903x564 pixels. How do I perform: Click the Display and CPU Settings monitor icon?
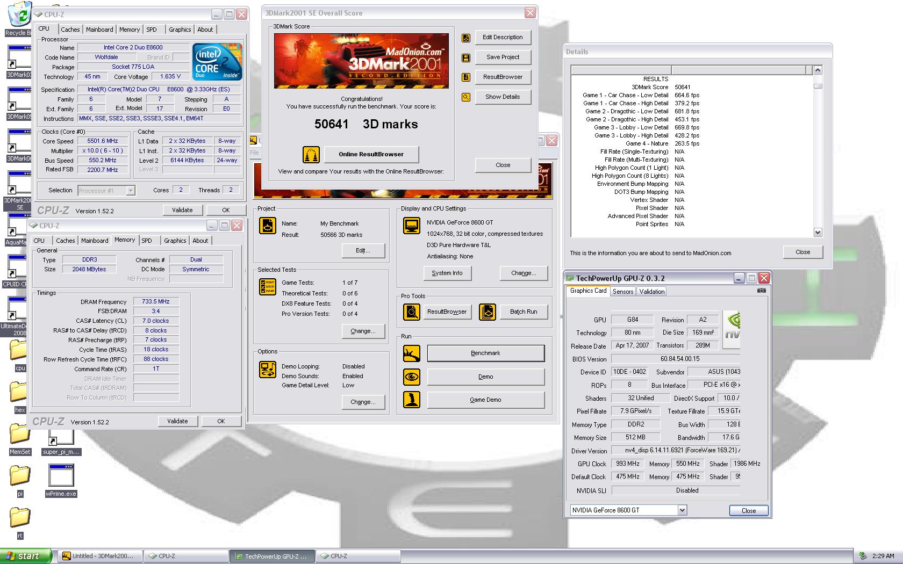[x=412, y=226]
